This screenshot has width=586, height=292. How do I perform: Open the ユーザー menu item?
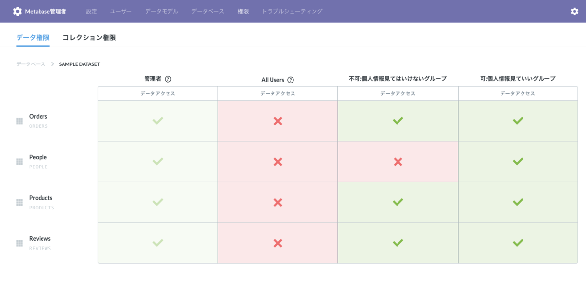tap(121, 11)
